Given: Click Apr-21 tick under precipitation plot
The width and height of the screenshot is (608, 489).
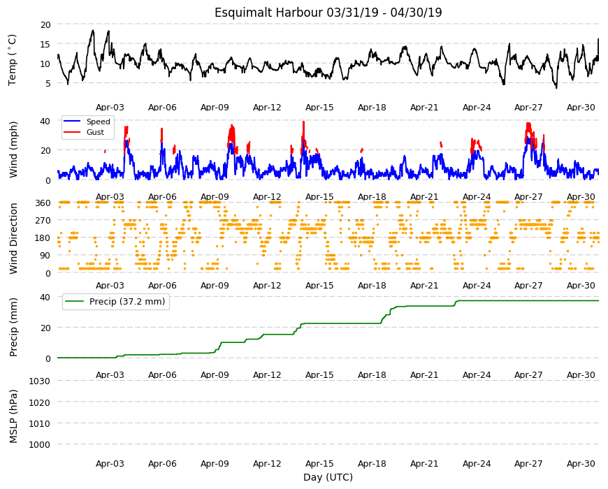Looking at the screenshot, I should 424,375.
